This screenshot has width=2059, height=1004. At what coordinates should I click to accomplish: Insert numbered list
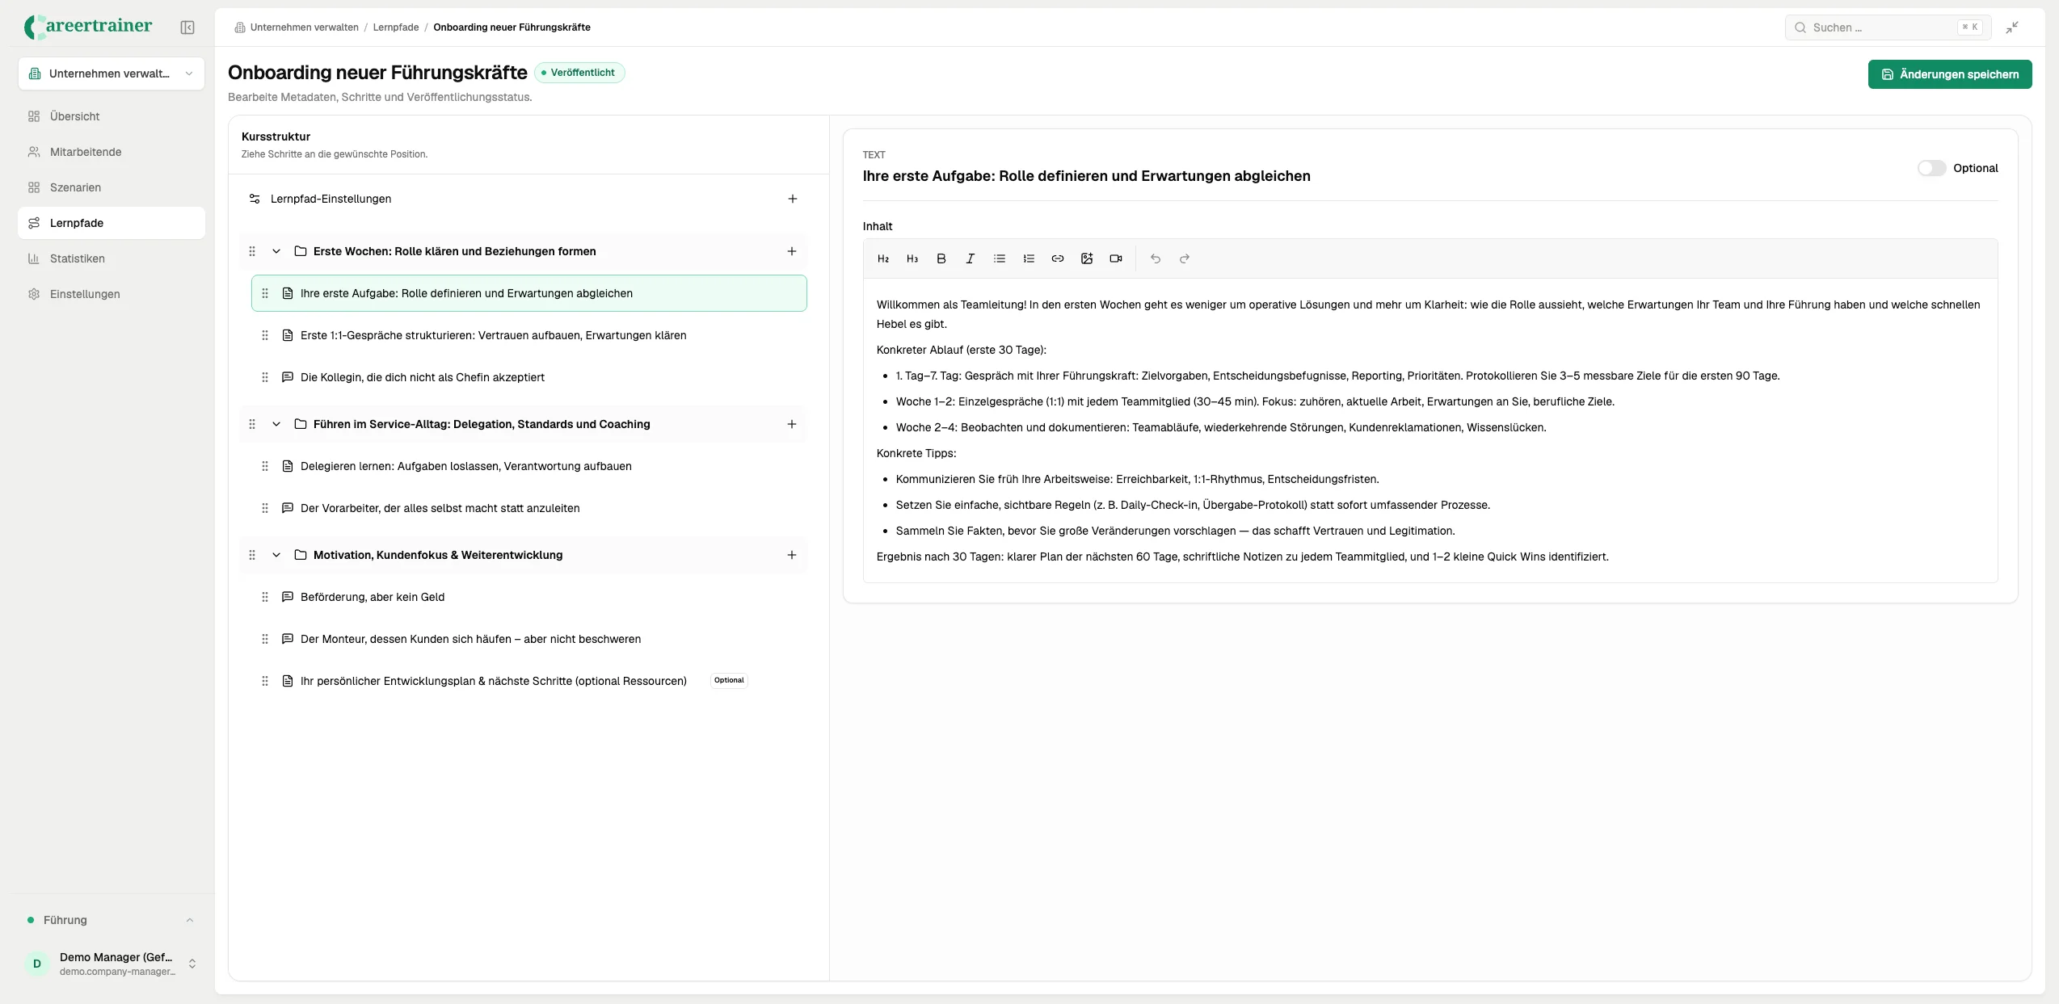point(1029,258)
